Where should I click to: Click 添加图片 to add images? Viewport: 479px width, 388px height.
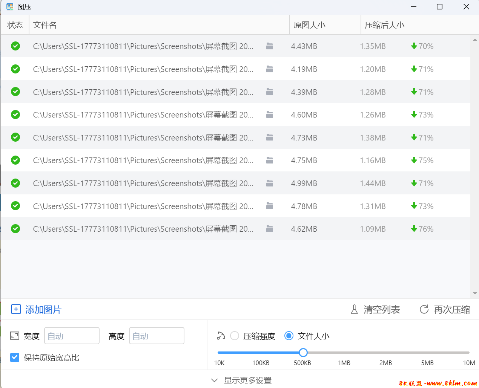[37, 310]
